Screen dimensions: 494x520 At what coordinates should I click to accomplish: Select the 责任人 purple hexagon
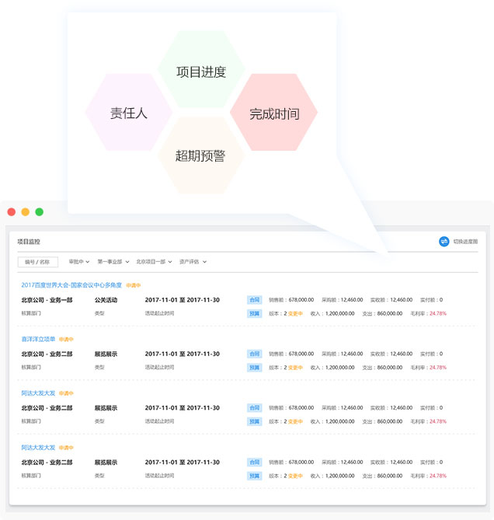click(x=128, y=113)
